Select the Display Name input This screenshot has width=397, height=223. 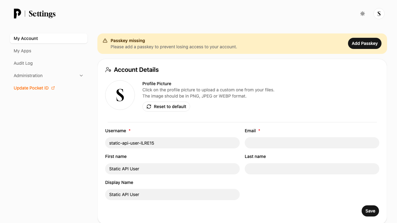(172, 195)
